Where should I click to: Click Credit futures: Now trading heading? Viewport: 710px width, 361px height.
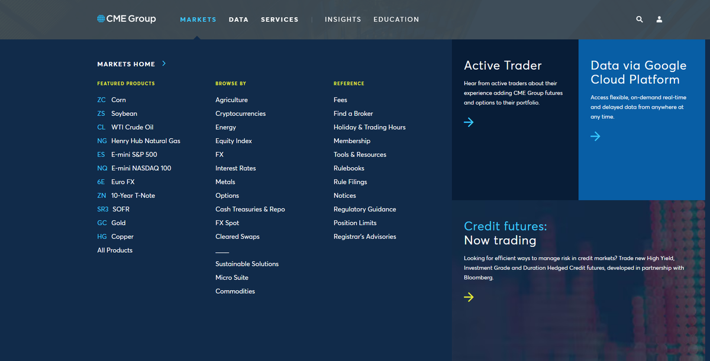coord(505,233)
